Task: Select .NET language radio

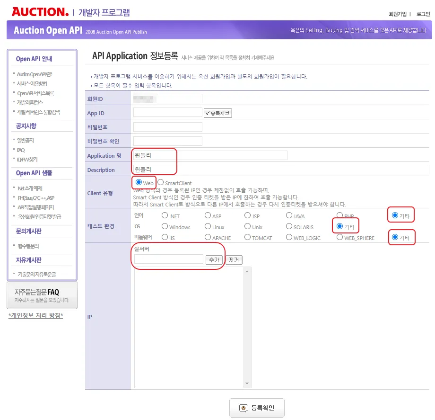Action: [165, 215]
